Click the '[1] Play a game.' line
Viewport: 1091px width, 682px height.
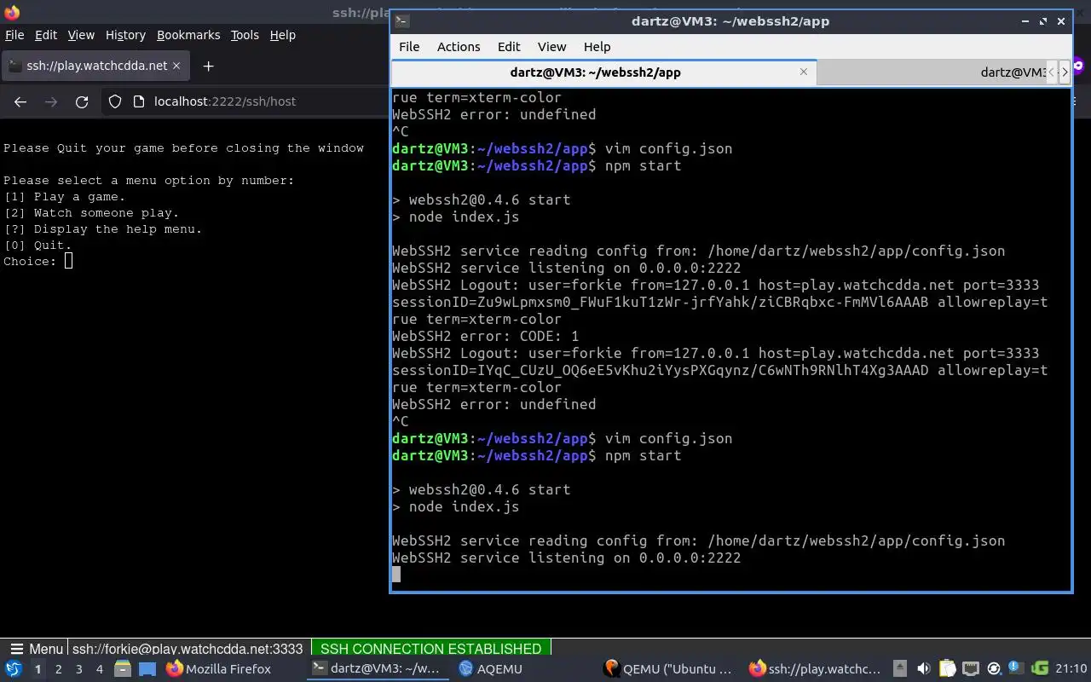click(x=65, y=197)
